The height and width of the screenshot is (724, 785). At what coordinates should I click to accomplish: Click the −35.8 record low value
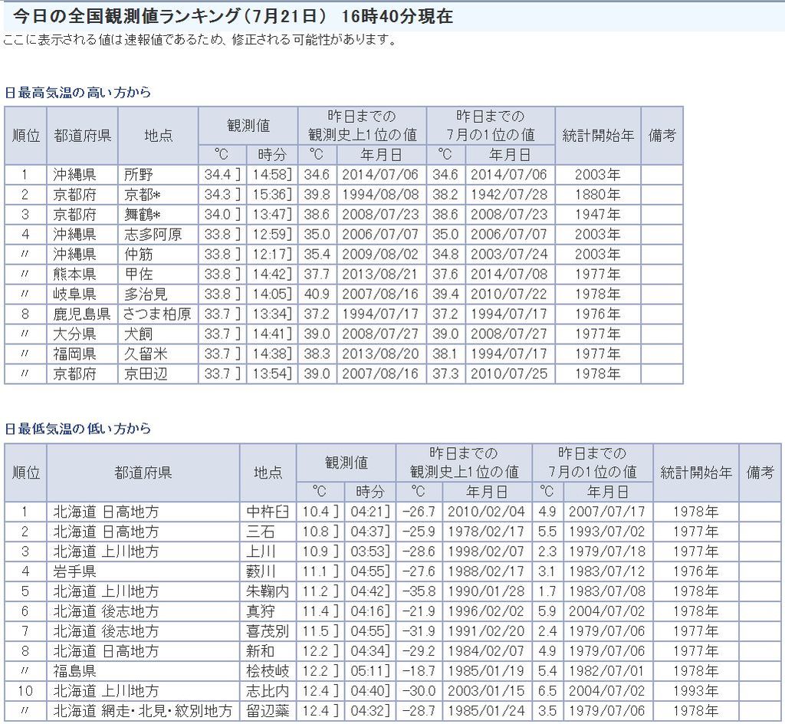coord(419,591)
